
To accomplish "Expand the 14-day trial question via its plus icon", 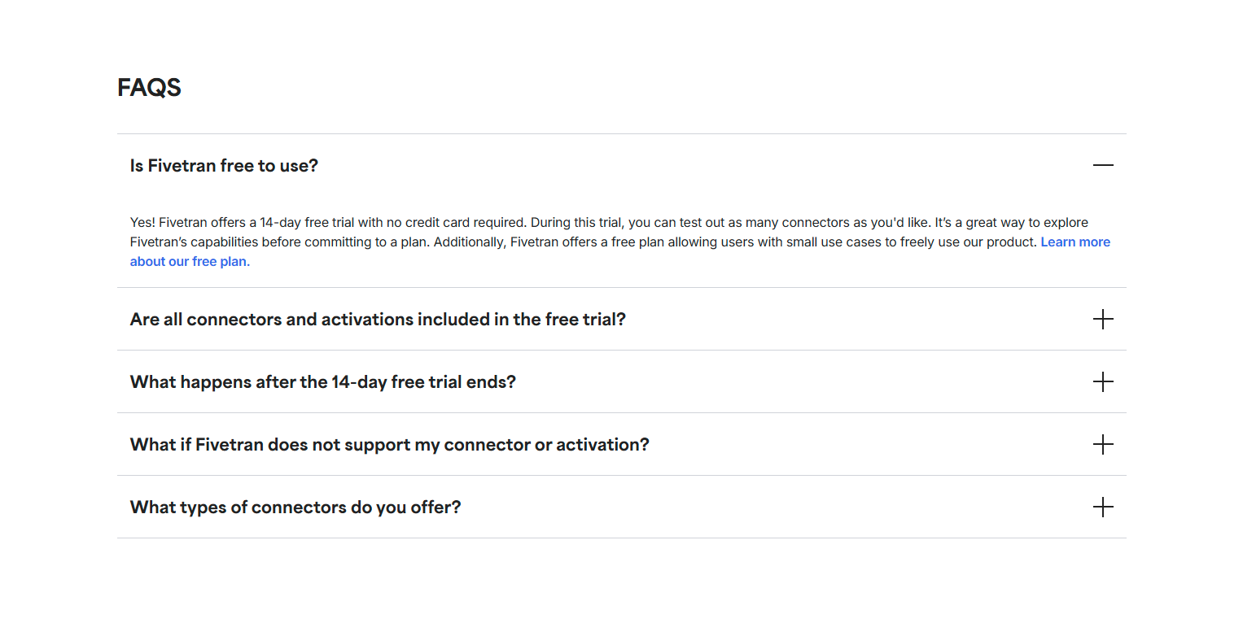I will [x=1103, y=381].
